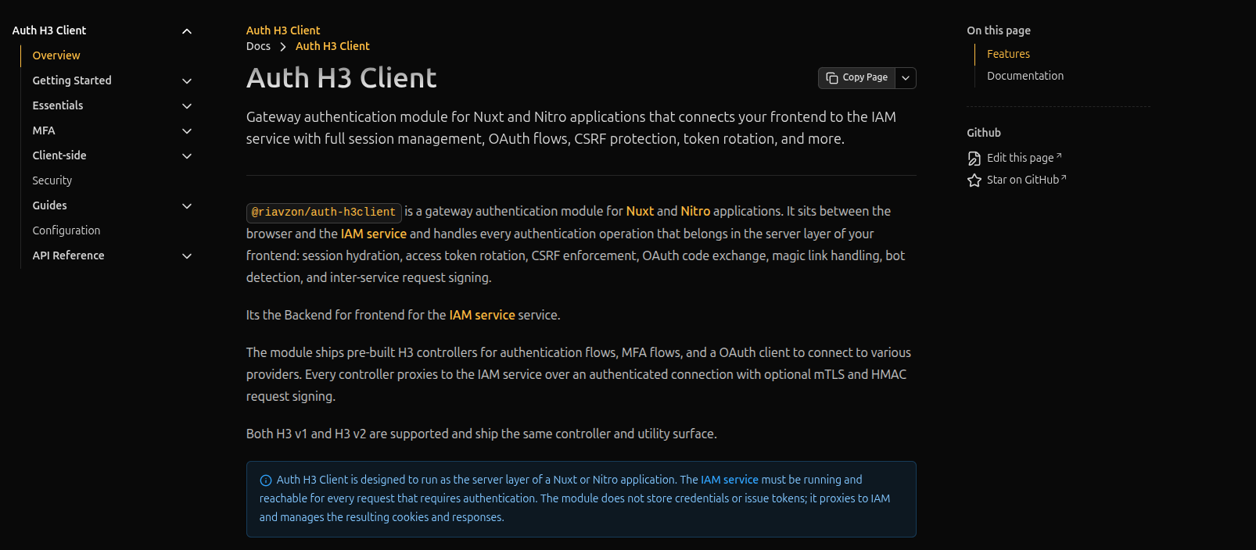Click the module ships pre-built H3 controllers paragraph
Viewport: 1256px width, 550px height.
[x=579, y=374]
